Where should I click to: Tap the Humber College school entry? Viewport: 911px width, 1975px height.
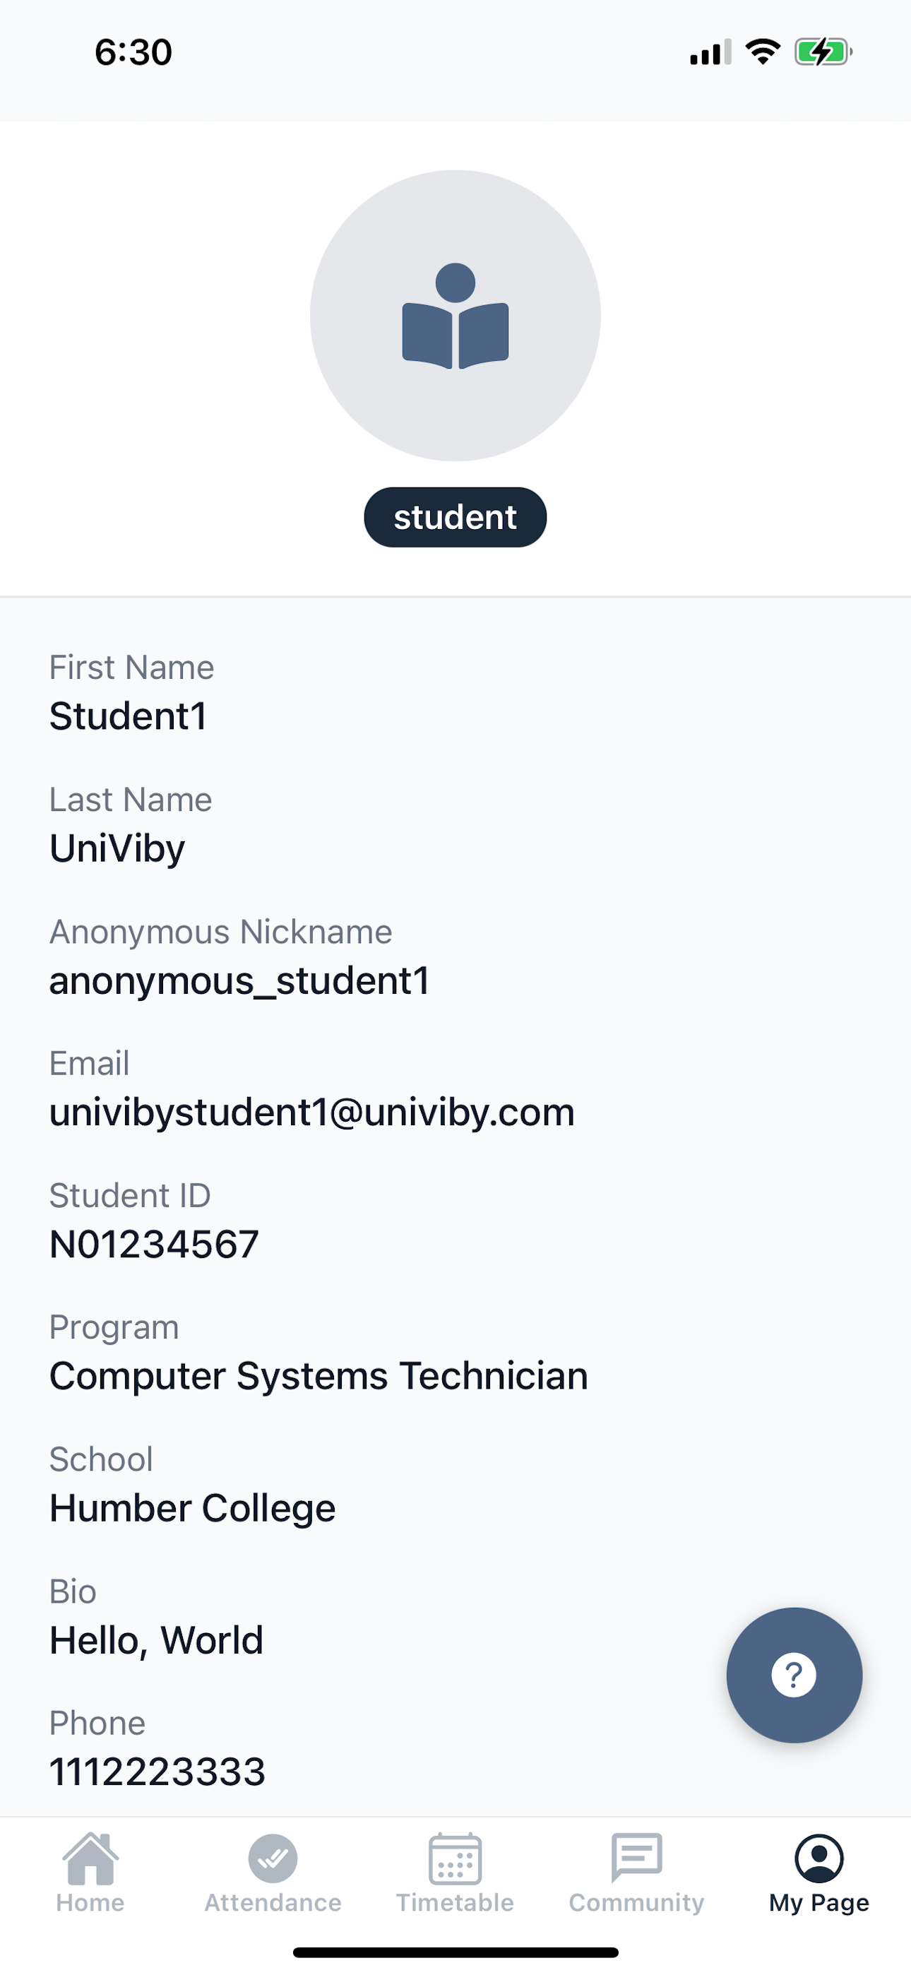(193, 1508)
